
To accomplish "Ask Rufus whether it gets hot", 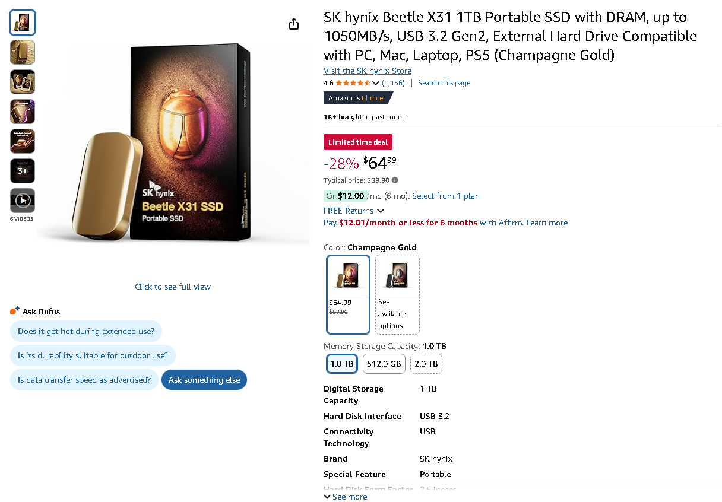I will tap(86, 331).
